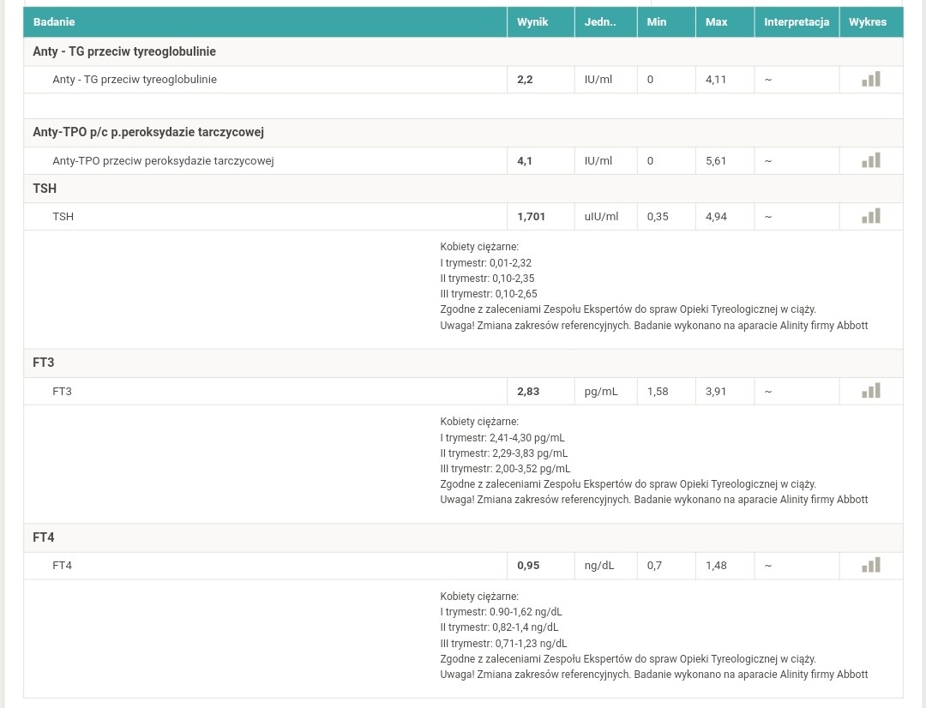
Task: Click the 'Anty-TPO przeciw peroksydazie tarczycowej' row name
Action: click(163, 161)
